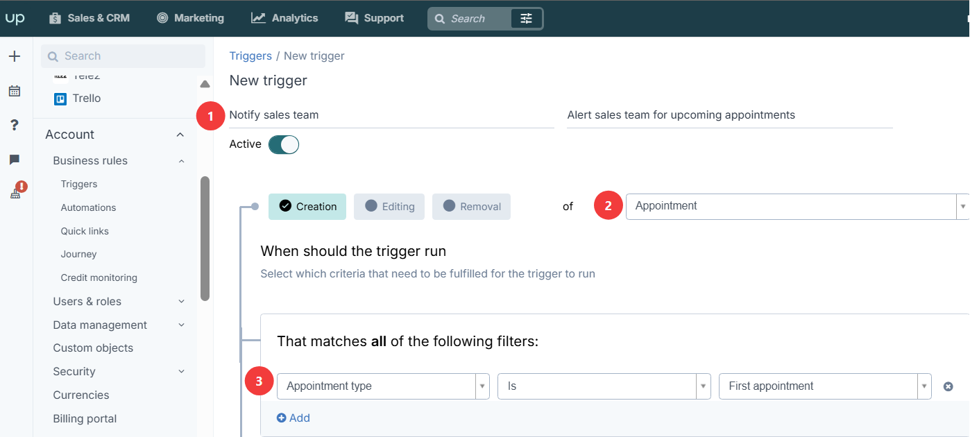Click the Support chat icon
The image size is (970, 437).
(352, 18)
